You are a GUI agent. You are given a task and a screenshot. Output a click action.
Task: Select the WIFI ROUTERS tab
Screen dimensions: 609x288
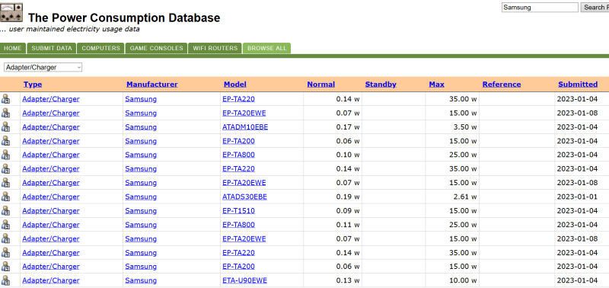tap(215, 48)
